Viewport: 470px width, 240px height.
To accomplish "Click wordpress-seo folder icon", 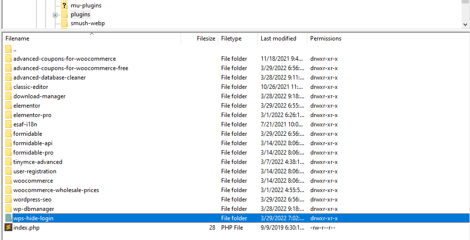I will [x=8, y=200].
